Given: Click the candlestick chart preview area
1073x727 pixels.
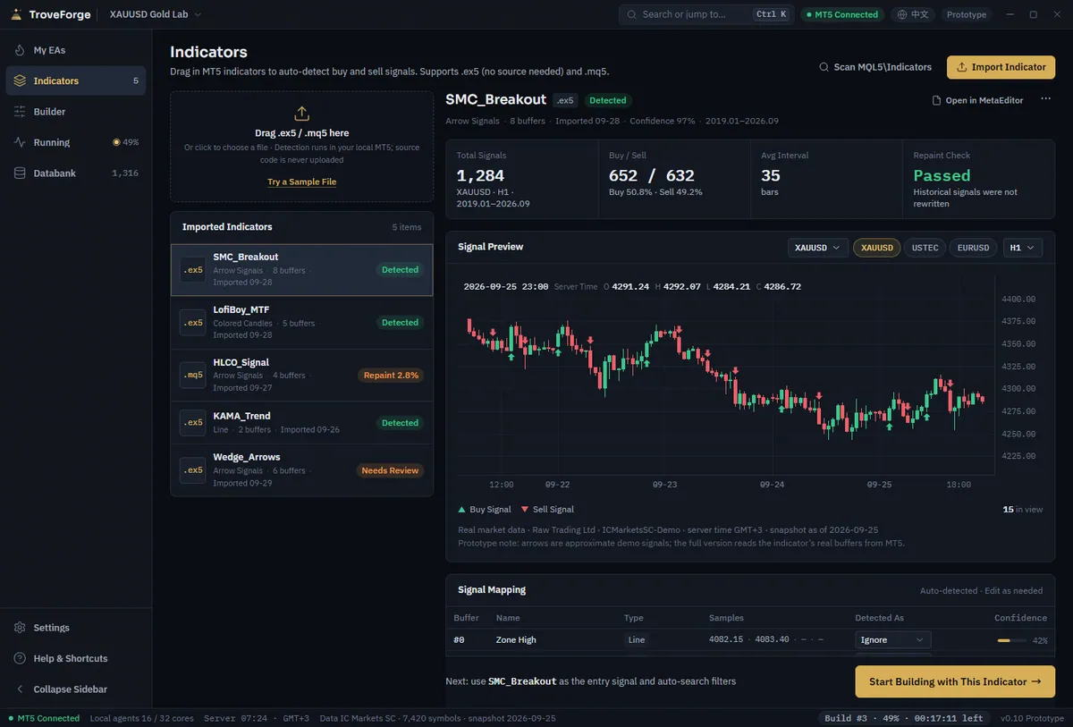Looking at the screenshot, I should point(724,376).
